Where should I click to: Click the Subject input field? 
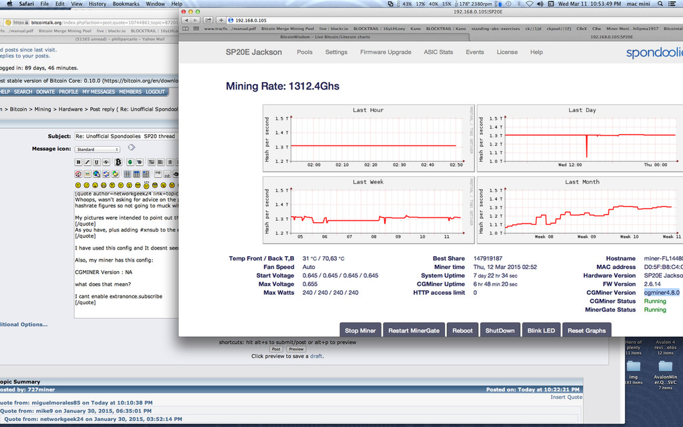click(x=127, y=136)
